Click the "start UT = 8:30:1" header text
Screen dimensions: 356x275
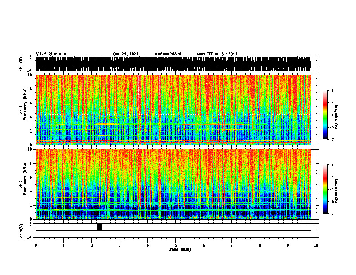tap(217, 54)
